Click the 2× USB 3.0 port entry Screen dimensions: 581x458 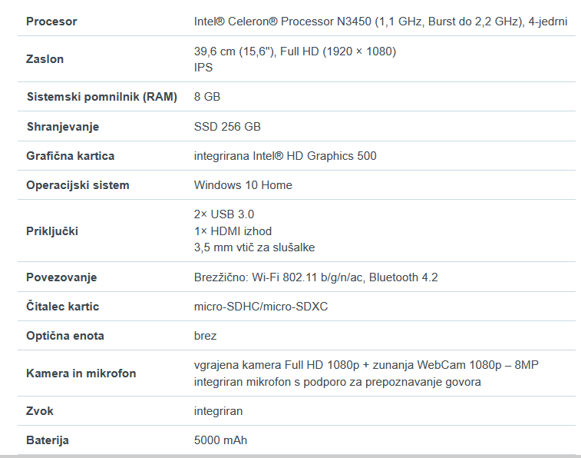224,214
